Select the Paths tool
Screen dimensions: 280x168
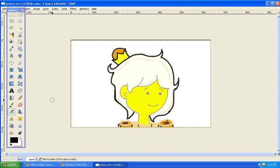click(x=20, y=42)
